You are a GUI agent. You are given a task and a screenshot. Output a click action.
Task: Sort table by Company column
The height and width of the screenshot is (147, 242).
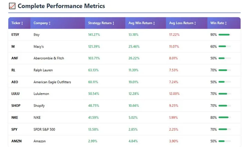tap(42, 23)
